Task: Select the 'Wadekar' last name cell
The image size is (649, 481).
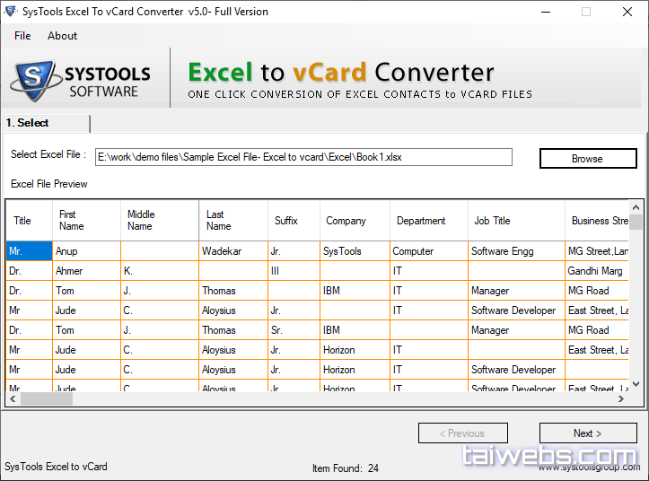Action: (221, 252)
